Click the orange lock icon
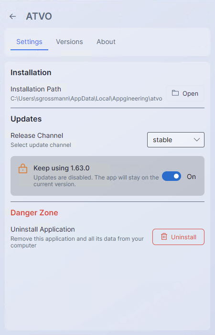The height and width of the screenshot is (335, 215). tap(23, 168)
